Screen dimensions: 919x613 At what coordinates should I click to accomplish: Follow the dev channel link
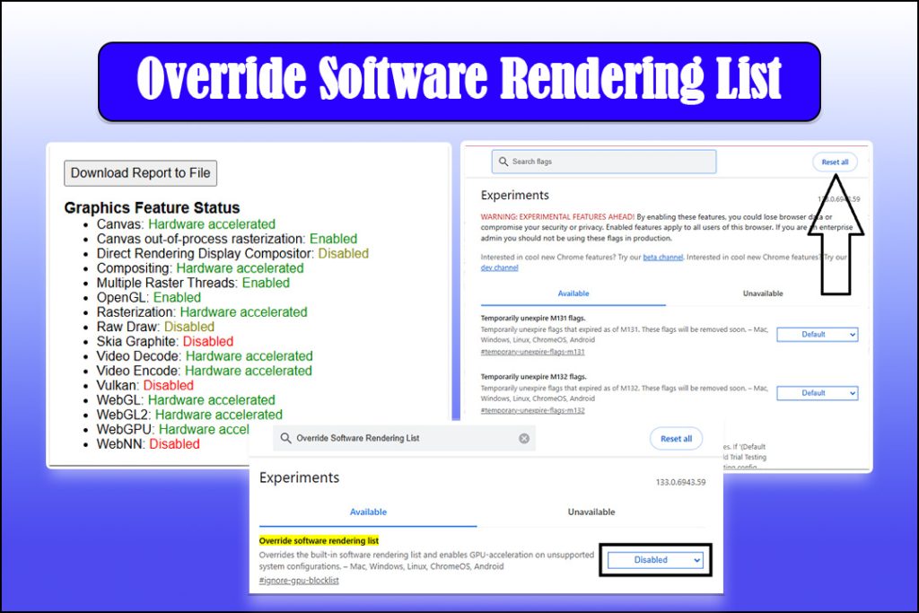[500, 267]
